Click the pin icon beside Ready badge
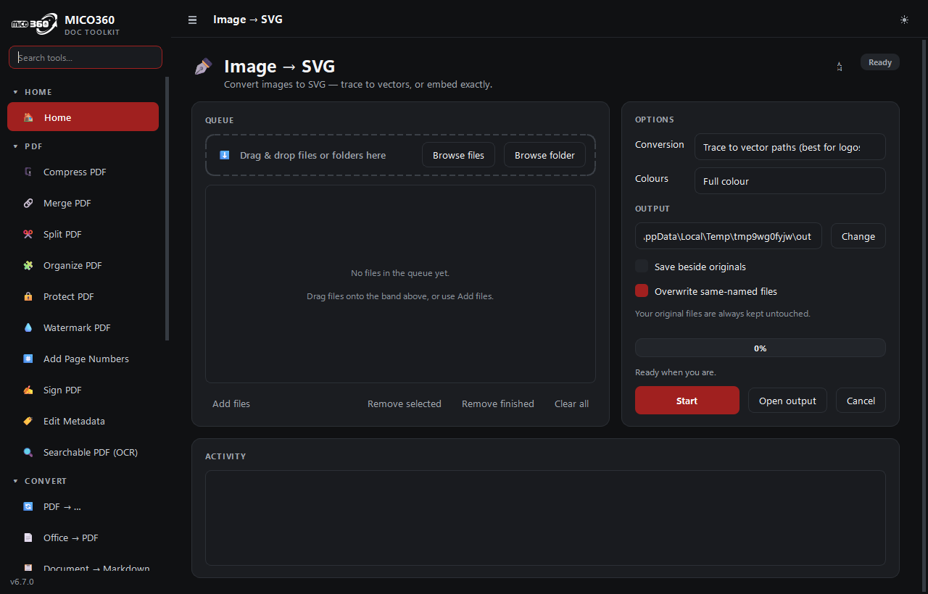The width and height of the screenshot is (928, 594). click(840, 66)
